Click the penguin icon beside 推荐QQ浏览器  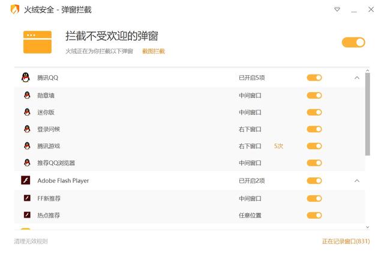click(x=27, y=163)
